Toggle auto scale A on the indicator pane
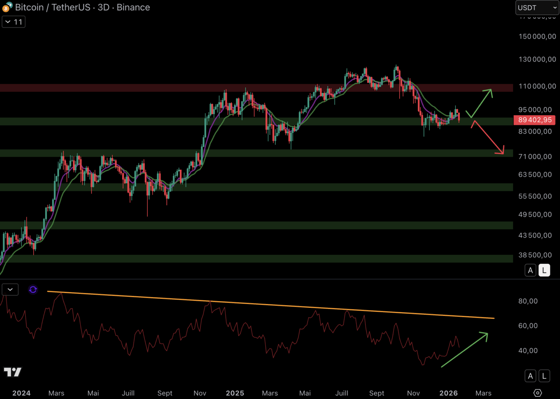 [530, 376]
